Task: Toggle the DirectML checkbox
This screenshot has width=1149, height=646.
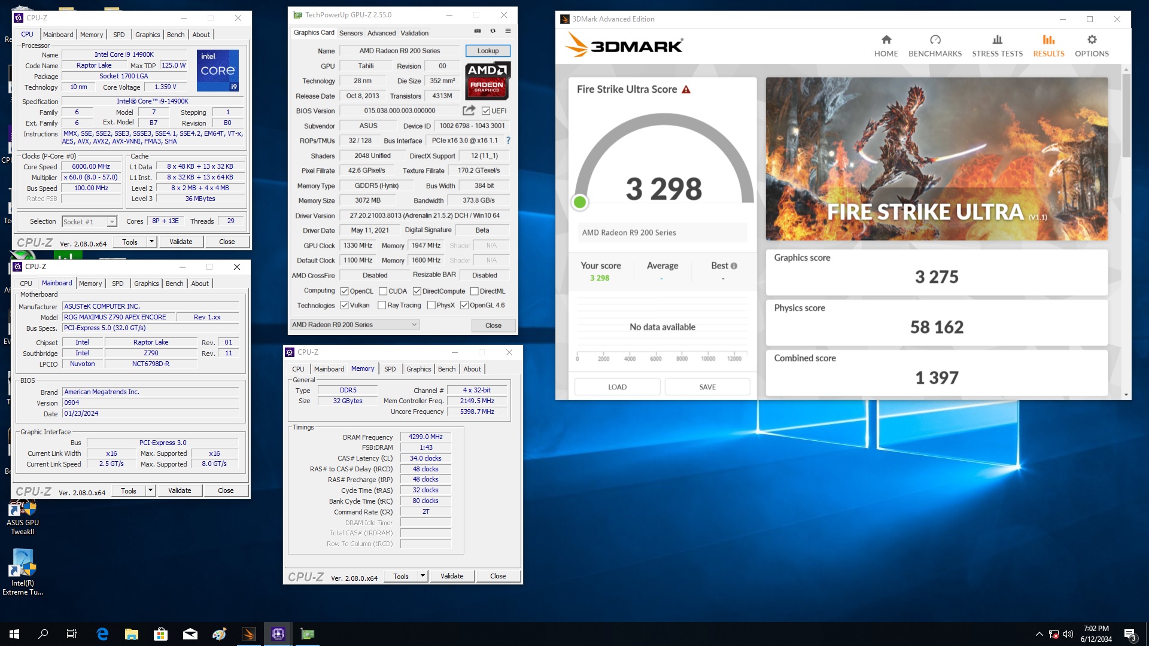Action: 474,291
